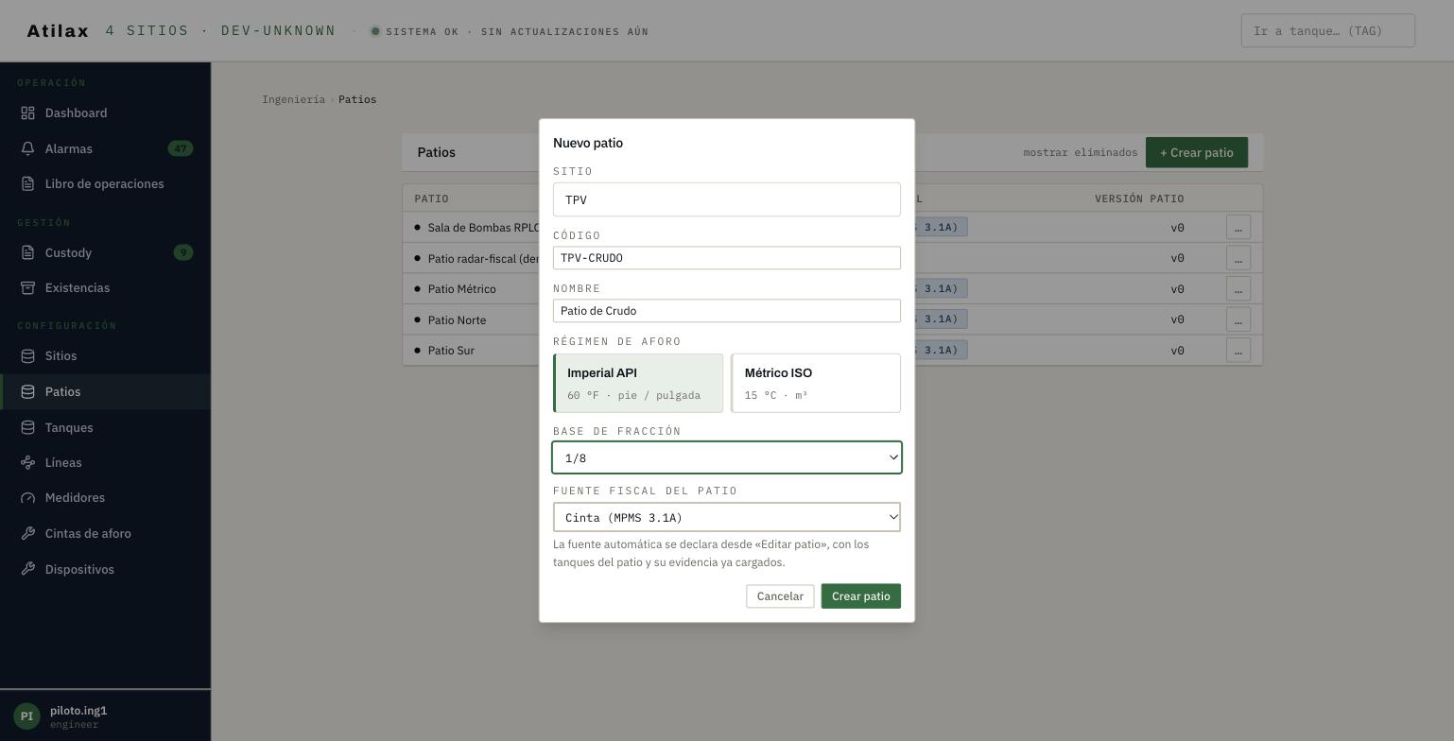This screenshot has width=1454, height=741.
Task: Open row menu for Sala de Bombas
Action: 1238,227
